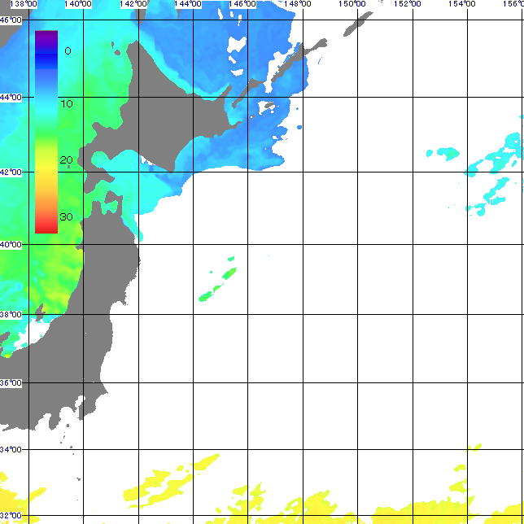
Task: Click the 34°00 latitude label
Action: (x=11, y=450)
